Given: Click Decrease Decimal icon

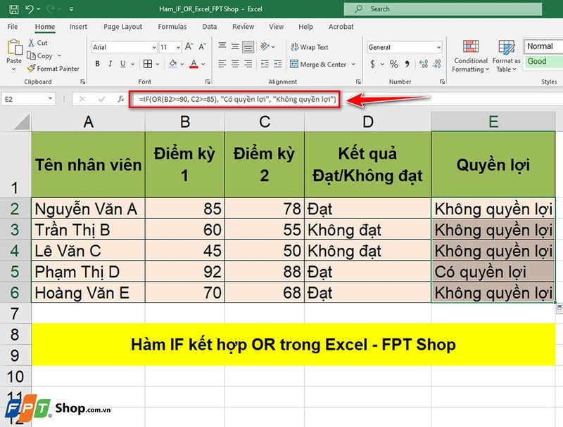Looking at the screenshot, I should click(436, 64).
